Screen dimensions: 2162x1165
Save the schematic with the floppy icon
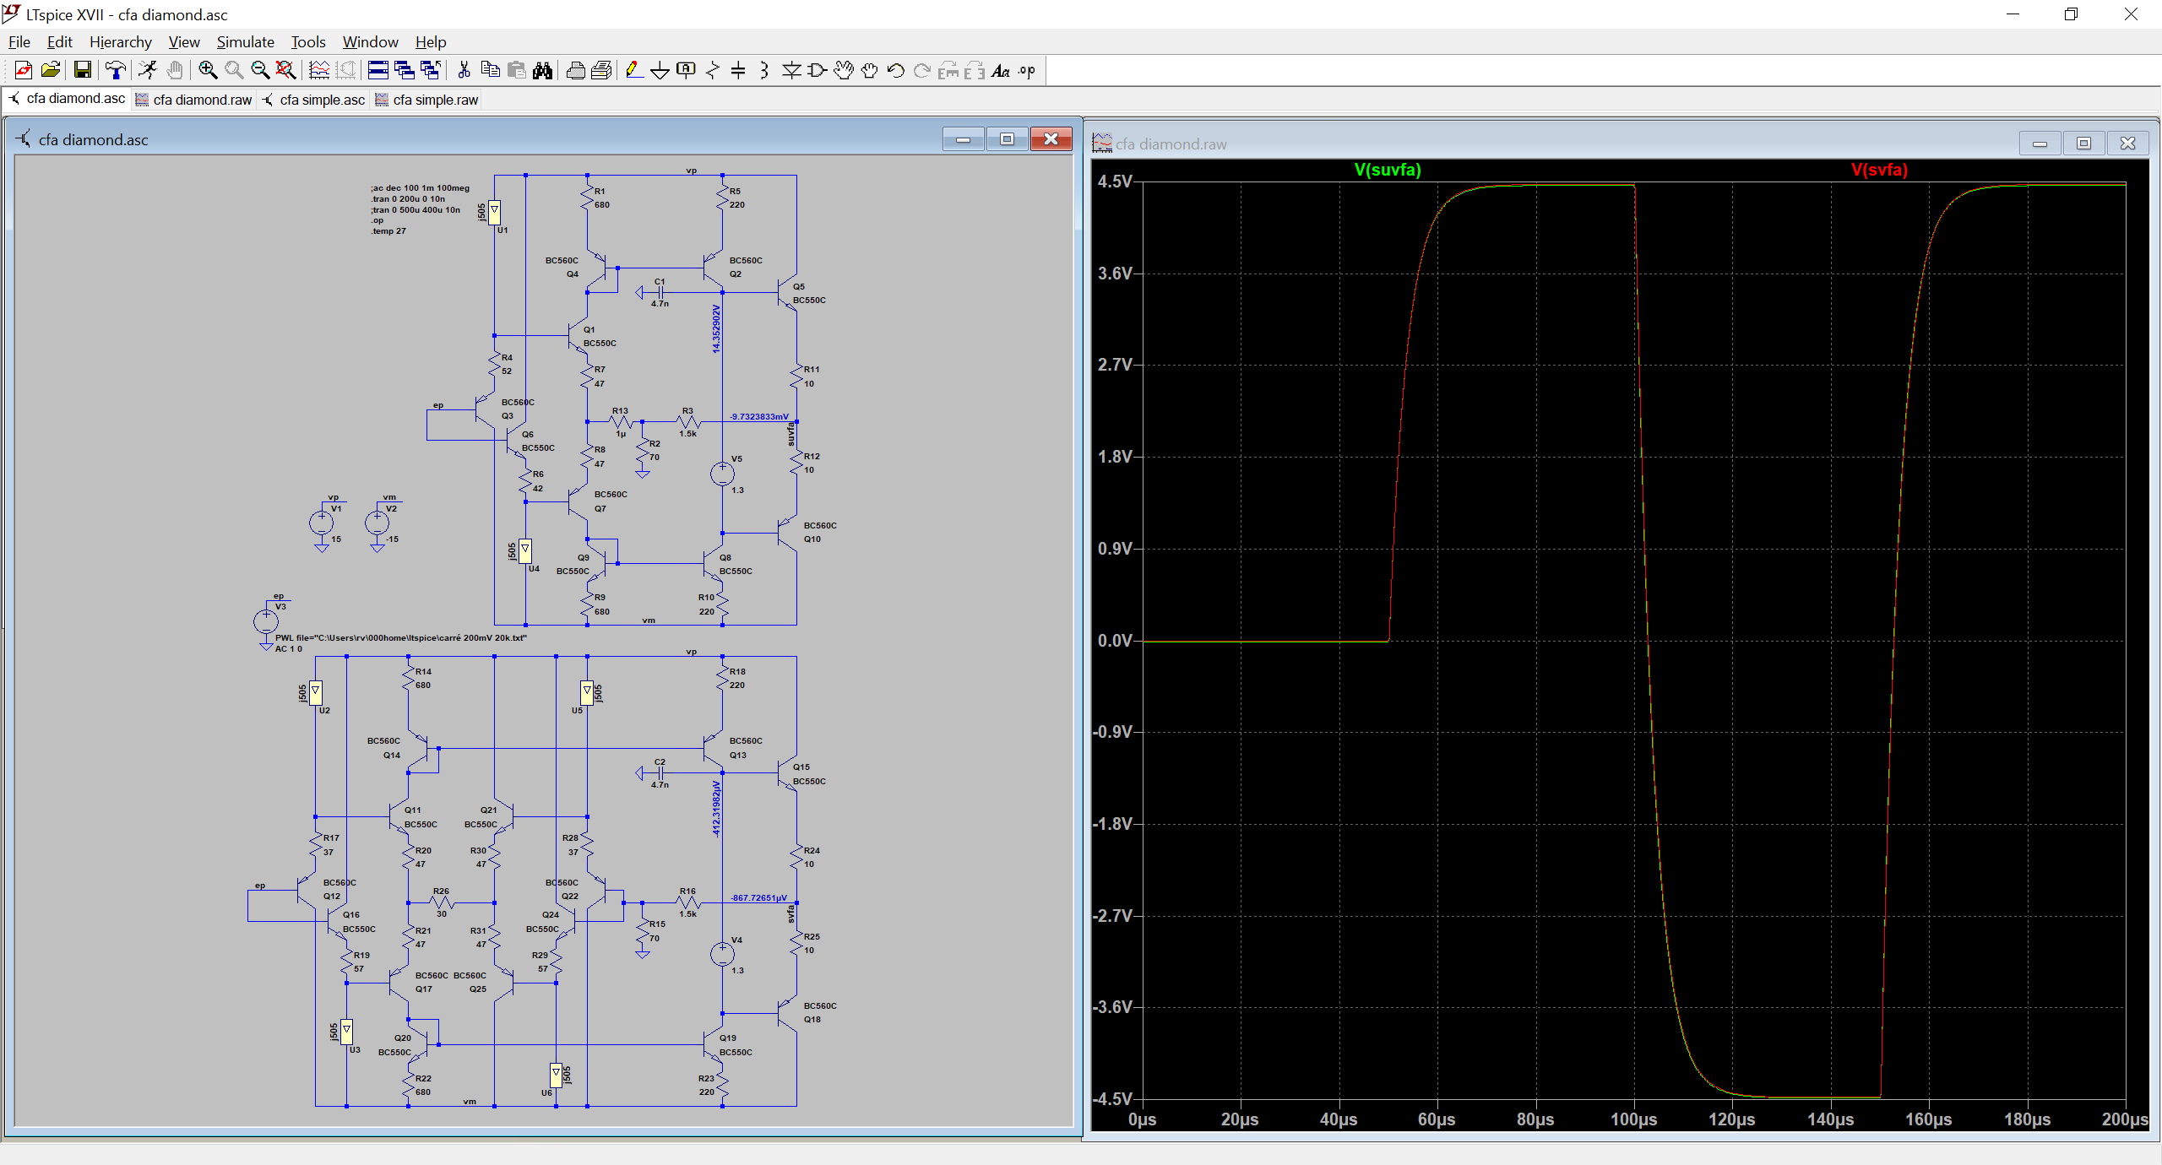coord(82,71)
